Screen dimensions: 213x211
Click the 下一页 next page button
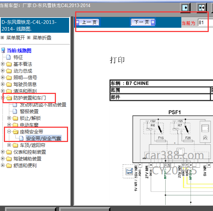click(x=143, y=22)
